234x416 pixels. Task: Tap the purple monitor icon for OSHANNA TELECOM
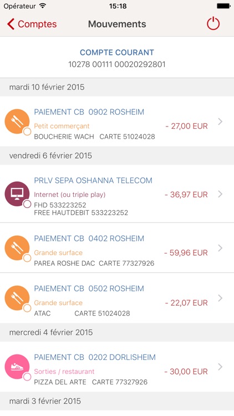point(17,194)
